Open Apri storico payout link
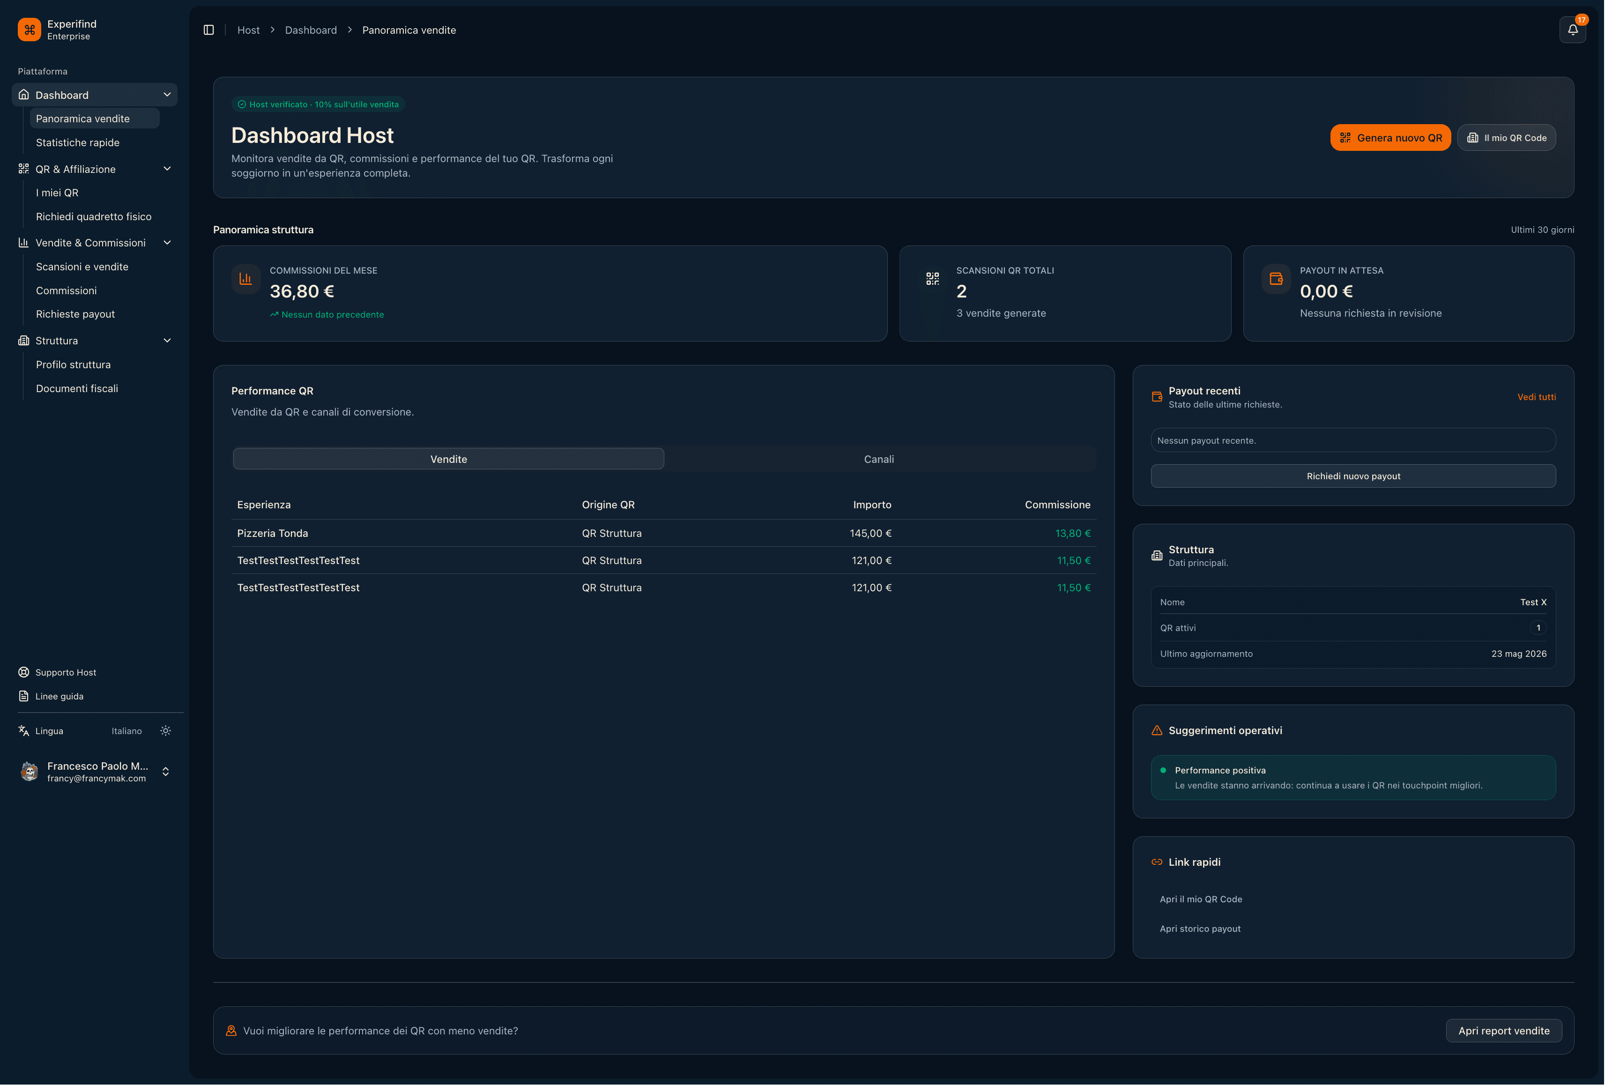The image size is (1605, 1085). 1200,928
